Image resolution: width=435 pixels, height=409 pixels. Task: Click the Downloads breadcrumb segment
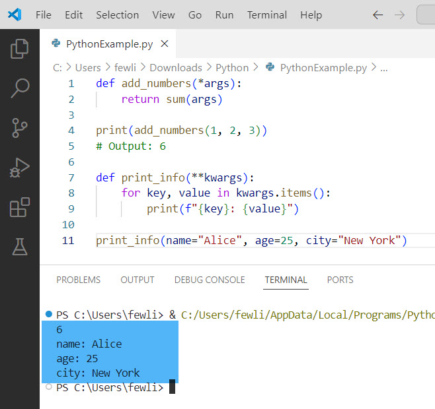click(x=176, y=68)
